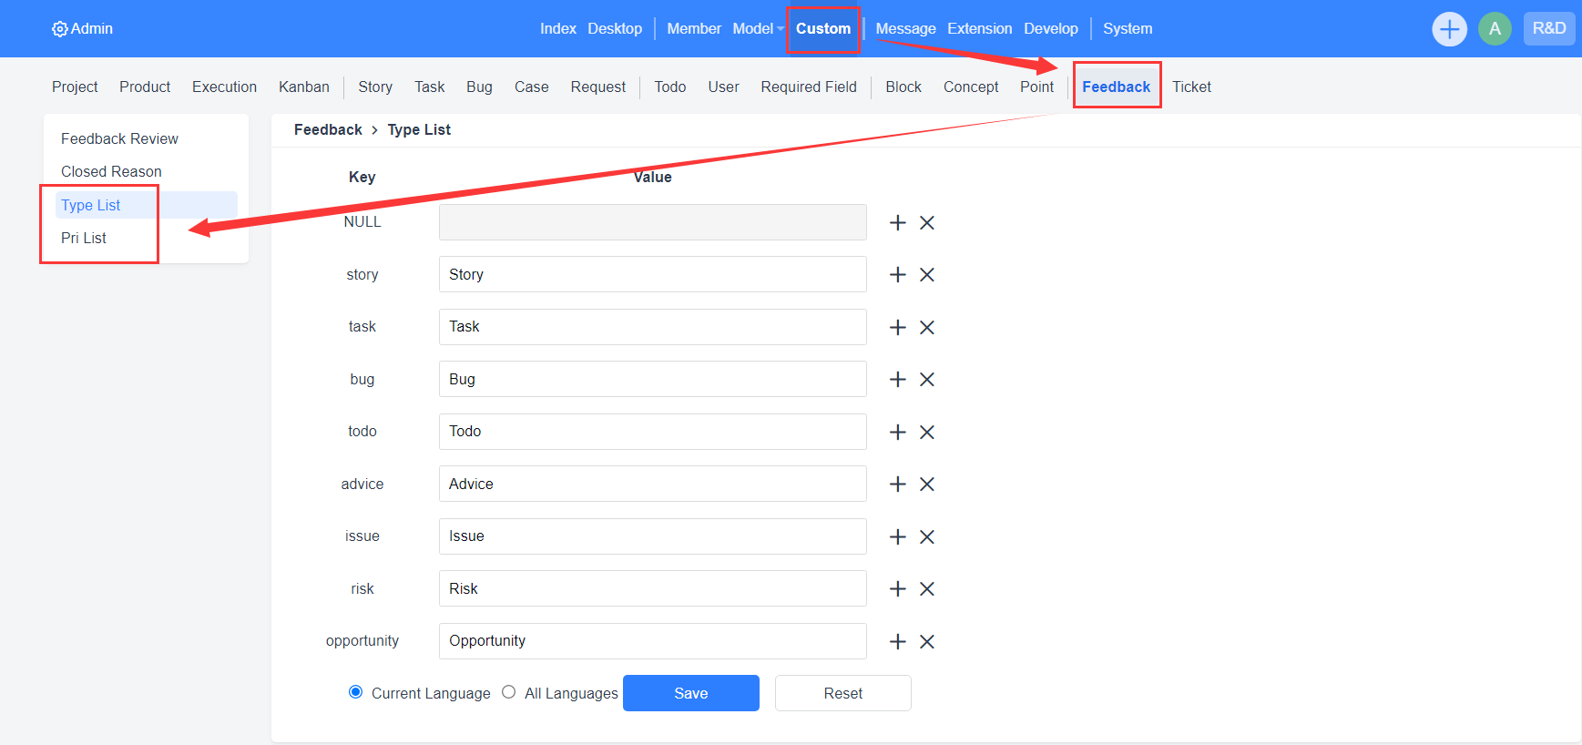Open Feedback Review in the sidebar
The width and height of the screenshot is (1582, 745).
[x=119, y=138]
